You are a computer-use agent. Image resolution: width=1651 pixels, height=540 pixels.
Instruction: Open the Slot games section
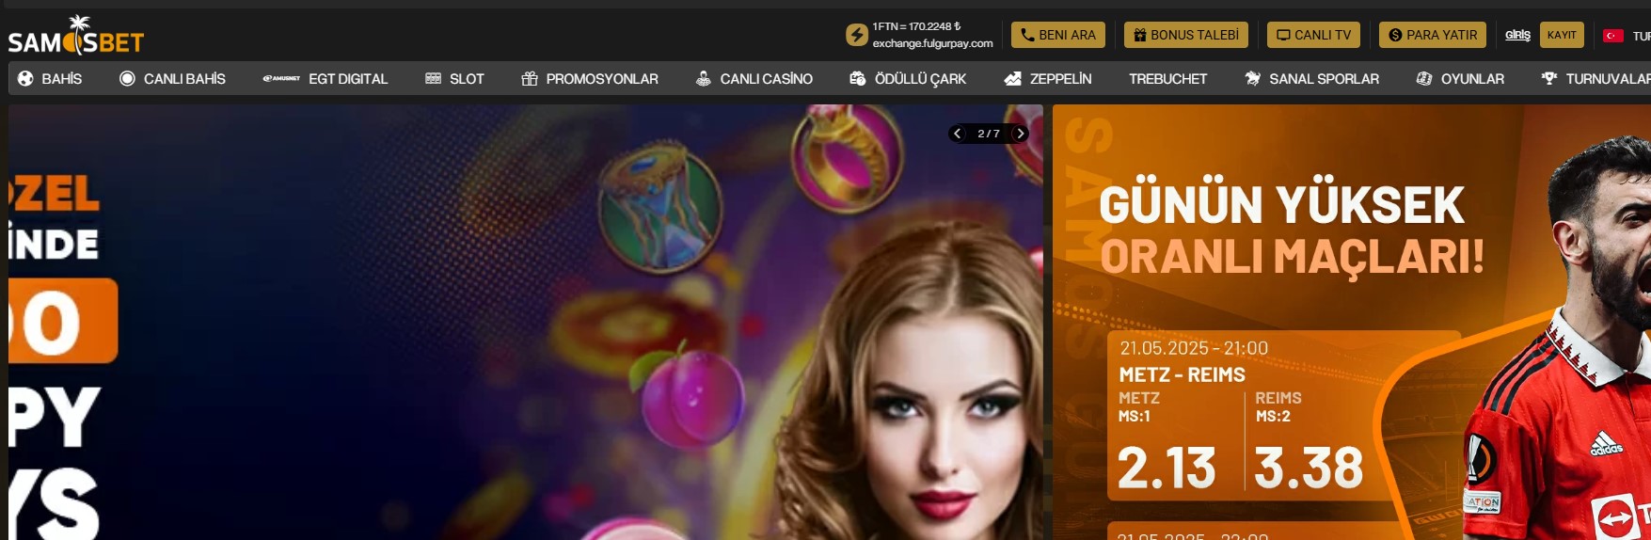tap(454, 79)
